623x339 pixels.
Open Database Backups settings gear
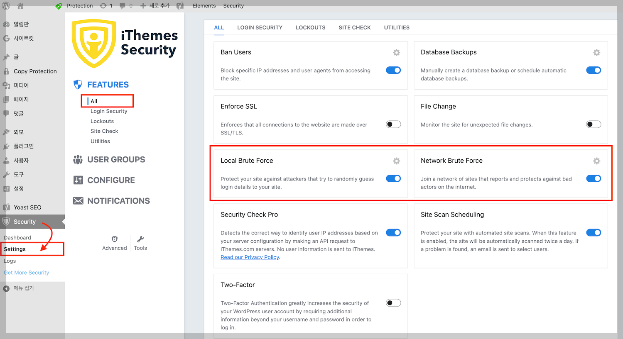(x=596, y=52)
